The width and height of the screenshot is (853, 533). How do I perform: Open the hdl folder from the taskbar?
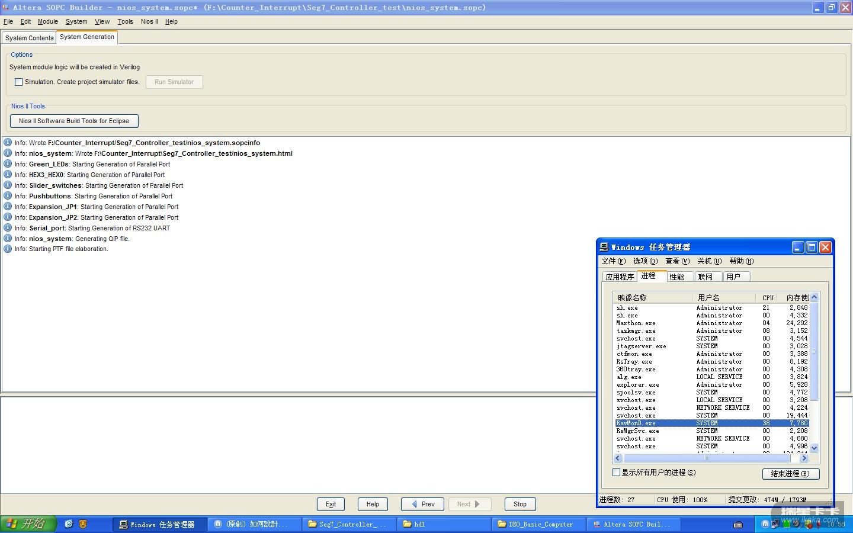coord(444,524)
